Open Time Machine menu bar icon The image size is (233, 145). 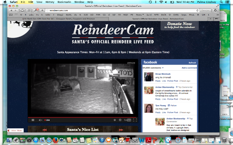click(150, 2)
